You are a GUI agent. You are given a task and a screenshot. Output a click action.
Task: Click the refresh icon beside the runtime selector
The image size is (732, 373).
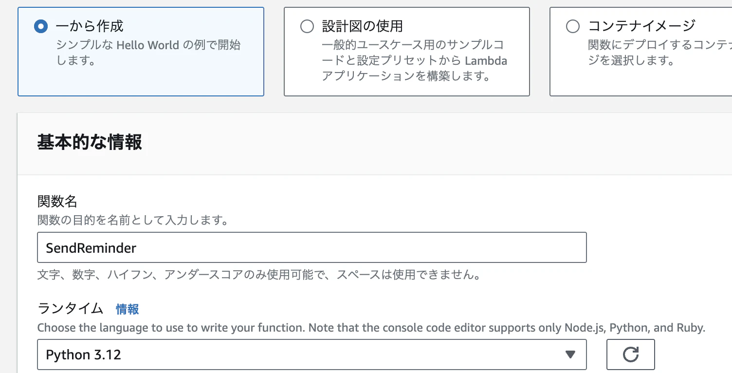pyautogui.click(x=630, y=354)
